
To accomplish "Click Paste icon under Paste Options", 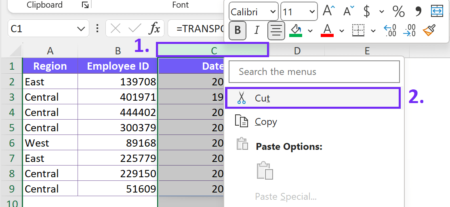I will 265,170.
